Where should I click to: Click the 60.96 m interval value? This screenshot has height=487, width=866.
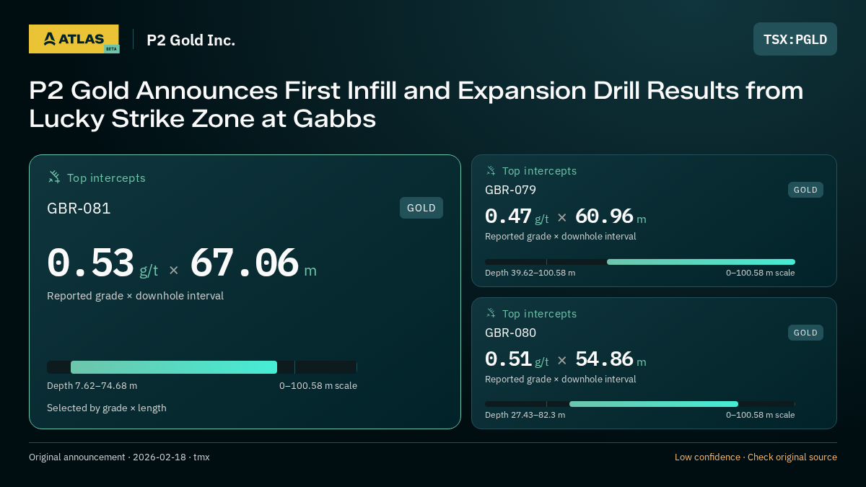pyautogui.click(x=611, y=216)
